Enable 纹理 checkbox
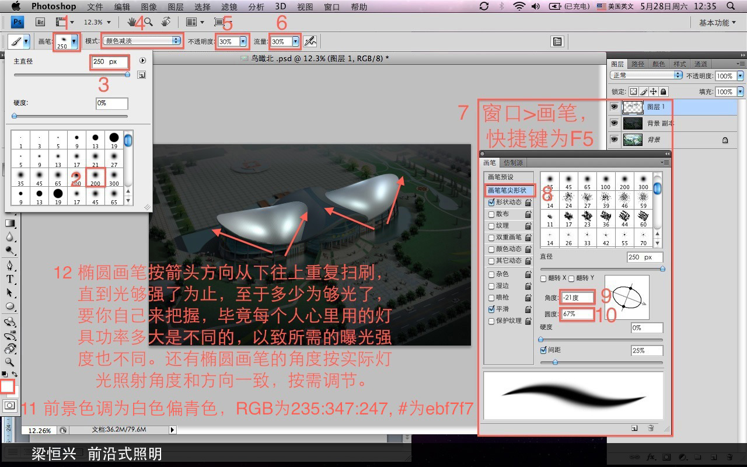The image size is (747, 467). [x=491, y=226]
